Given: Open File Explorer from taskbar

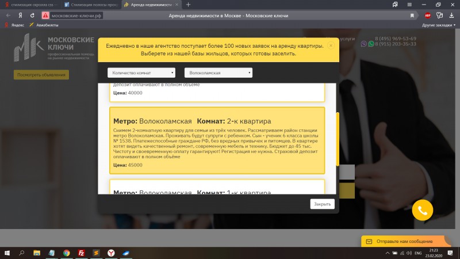Looking at the screenshot, I should (x=37, y=253).
